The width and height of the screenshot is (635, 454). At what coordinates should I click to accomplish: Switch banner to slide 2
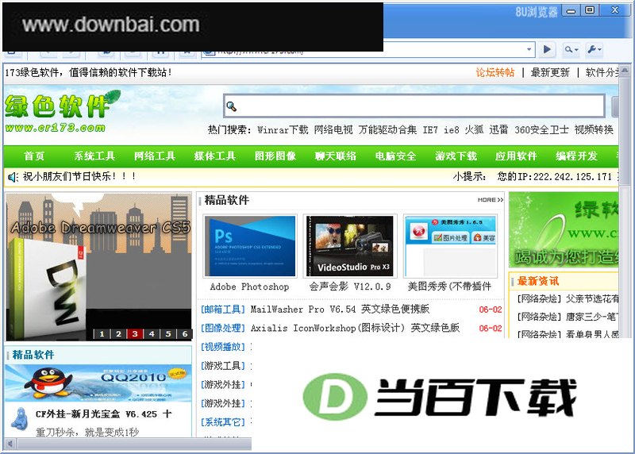pyautogui.click(x=118, y=333)
